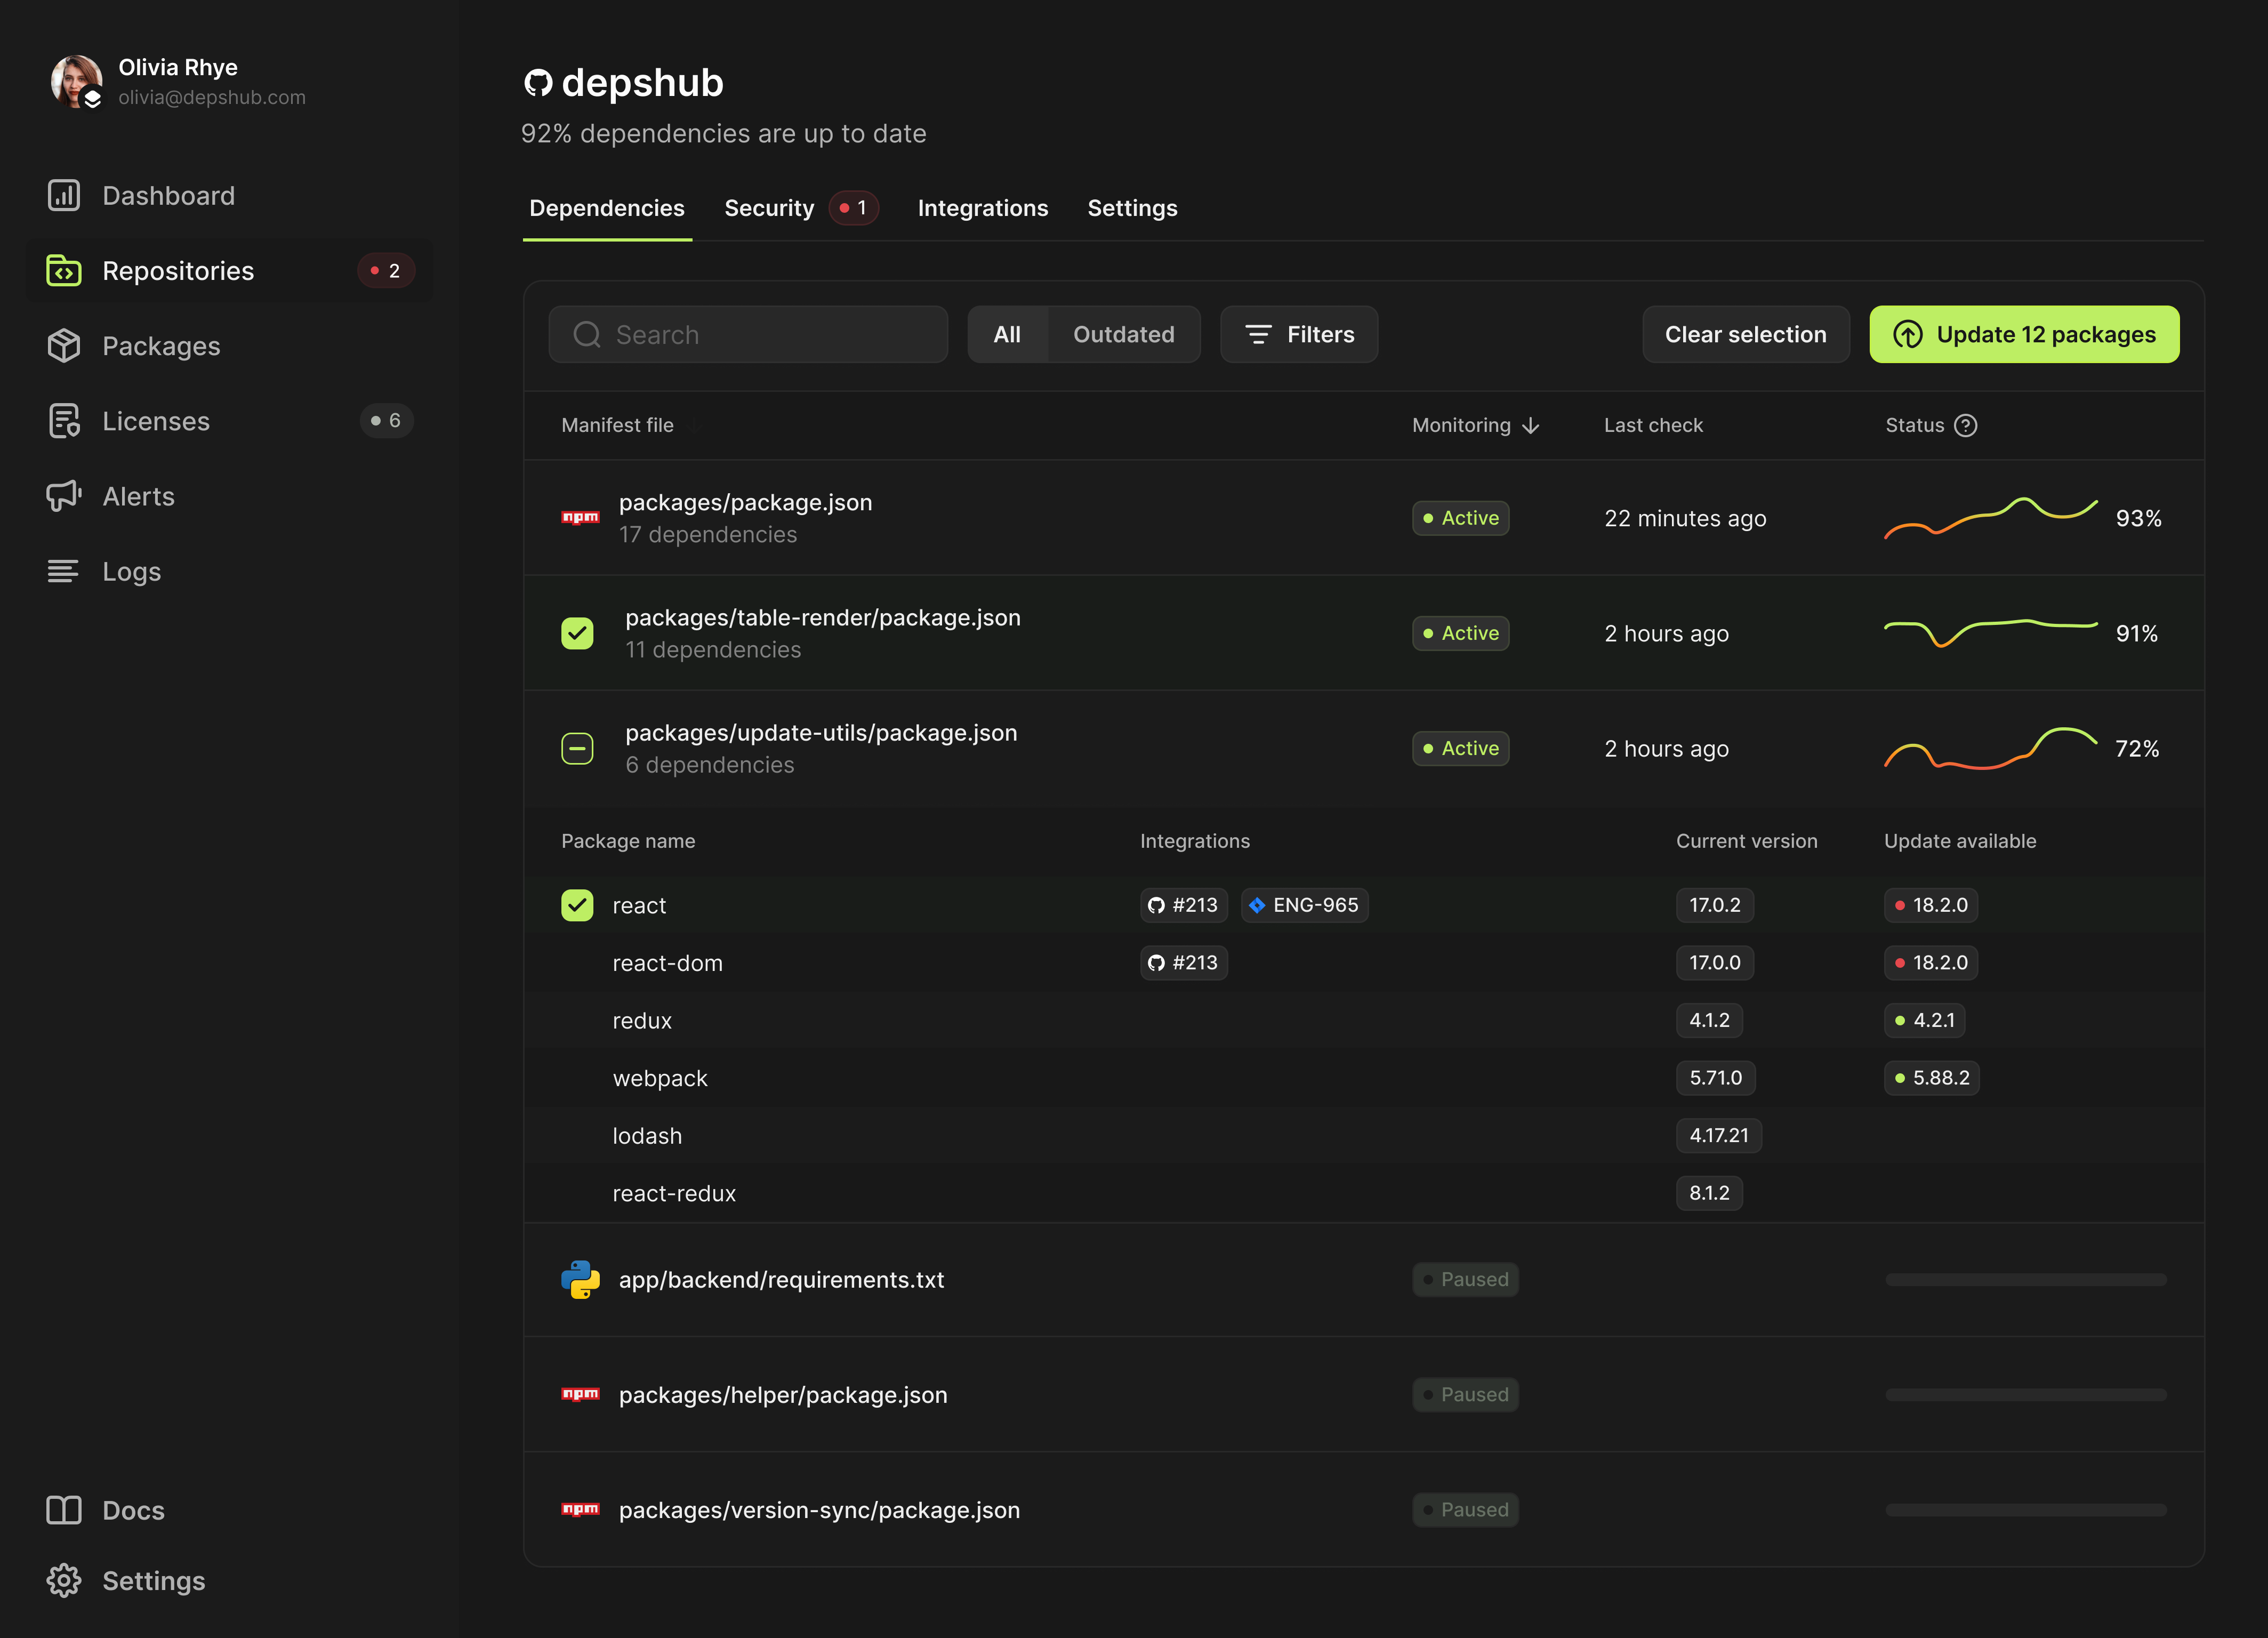Sort by the Monitoring column arrow
Image resolution: width=2268 pixels, height=1638 pixels.
tap(1530, 426)
